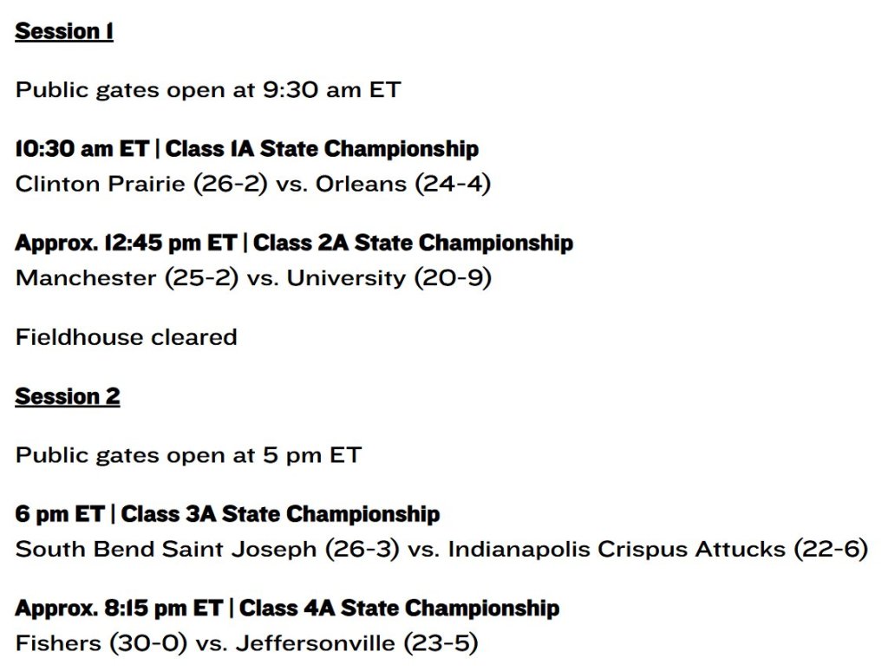The height and width of the screenshot is (671, 888).
Task: Click the underlined Session 1 heading
Action: (64, 32)
